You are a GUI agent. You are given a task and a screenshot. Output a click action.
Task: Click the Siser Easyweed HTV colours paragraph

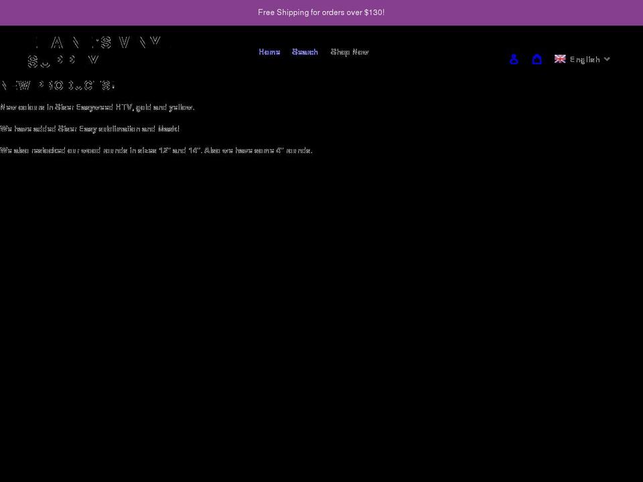point(97,107)
